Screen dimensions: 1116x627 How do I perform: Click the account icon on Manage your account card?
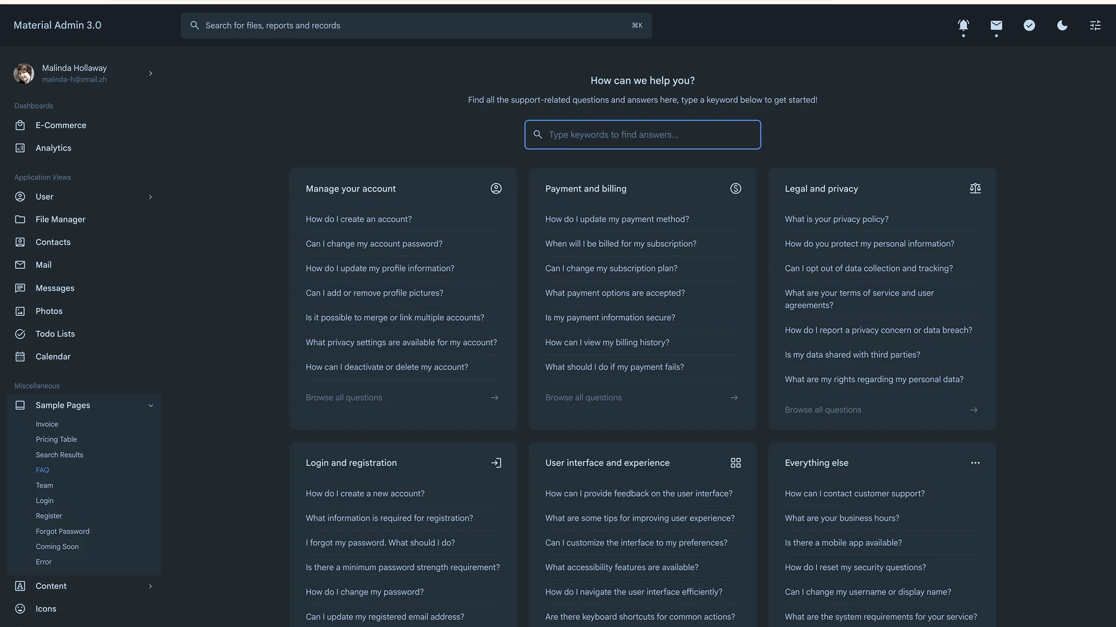(496, 188)
